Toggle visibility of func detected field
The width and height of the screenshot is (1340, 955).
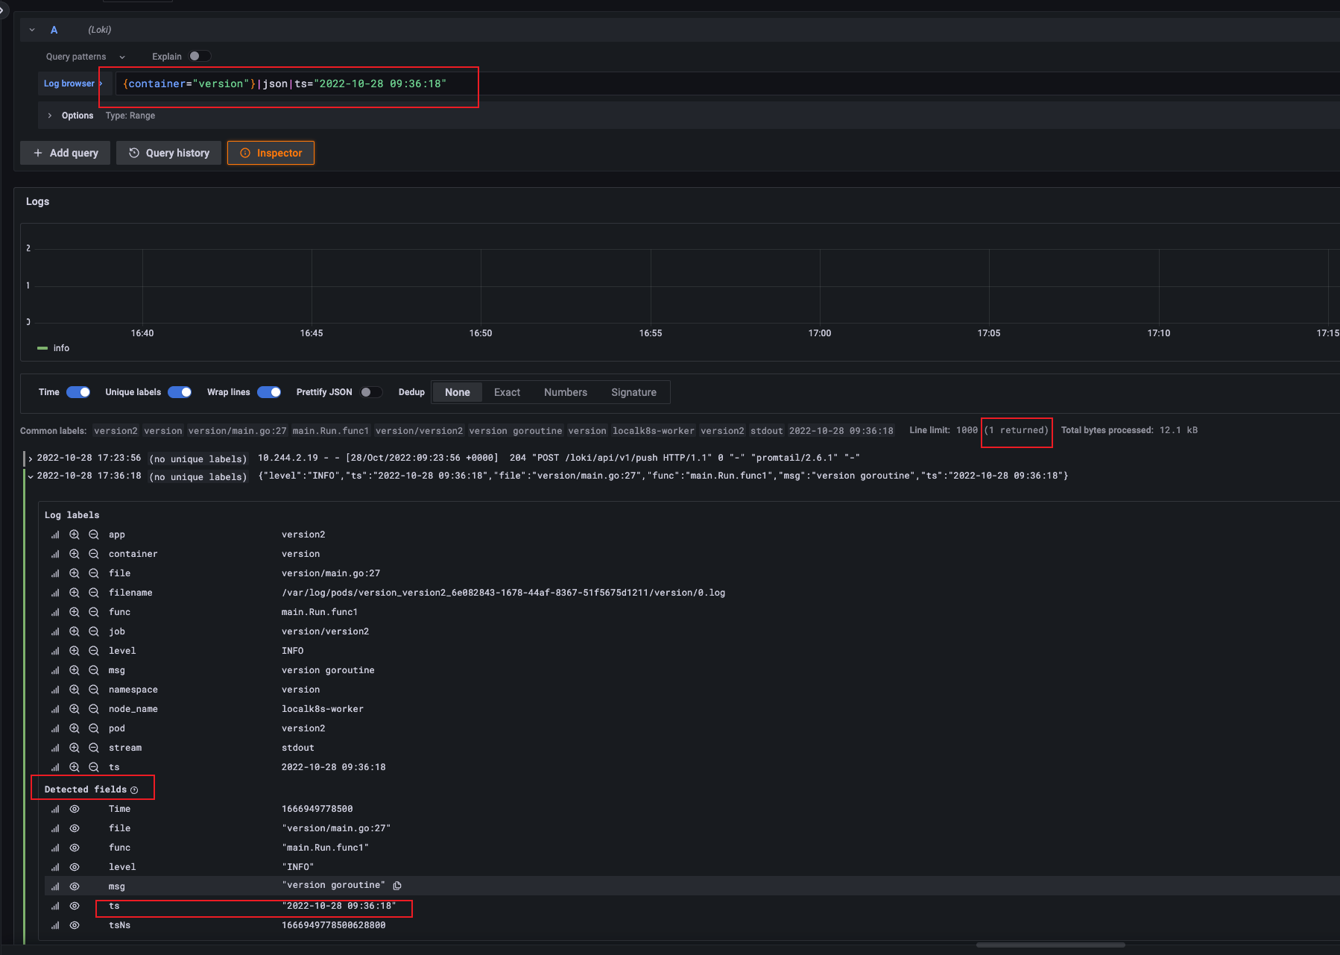(x=75, y=848)
